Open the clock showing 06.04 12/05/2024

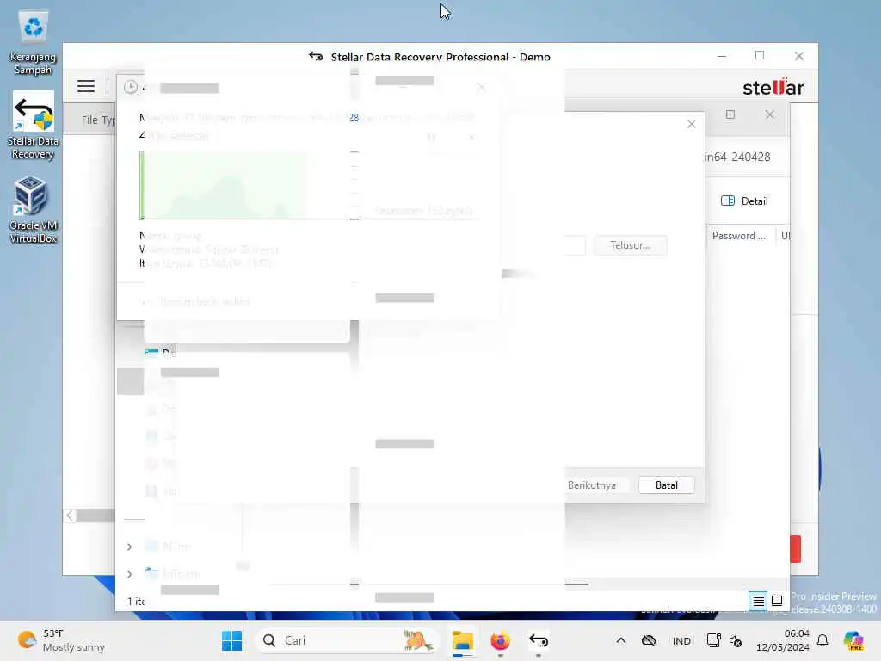click(782, 640)
